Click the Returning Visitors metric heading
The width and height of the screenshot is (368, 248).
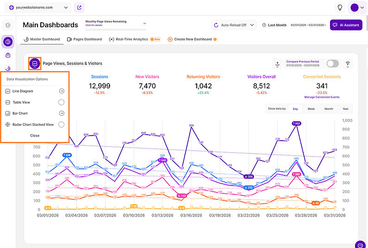(x=203, y=77)
